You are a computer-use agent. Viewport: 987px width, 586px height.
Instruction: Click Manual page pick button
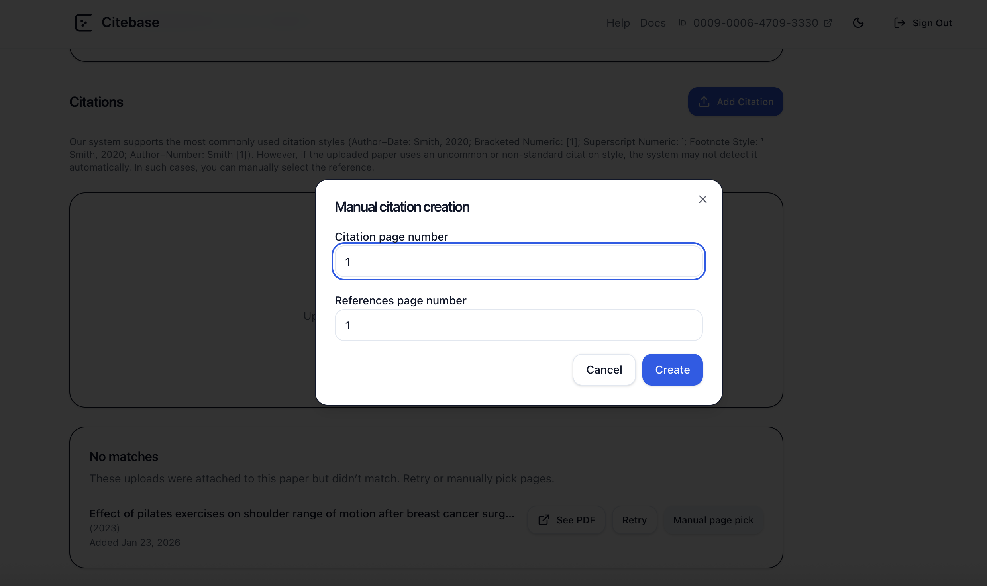pos(713,520)
